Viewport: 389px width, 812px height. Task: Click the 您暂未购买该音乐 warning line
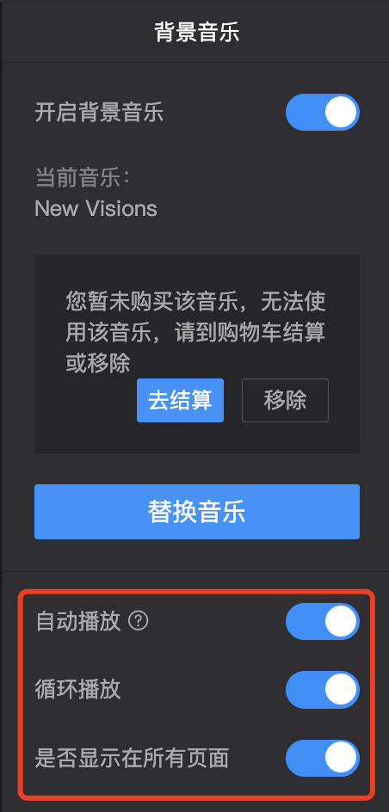tap(196, 301)
